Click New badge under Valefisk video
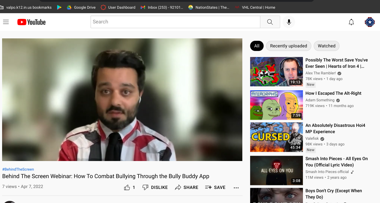 click(x=311, y=150)
